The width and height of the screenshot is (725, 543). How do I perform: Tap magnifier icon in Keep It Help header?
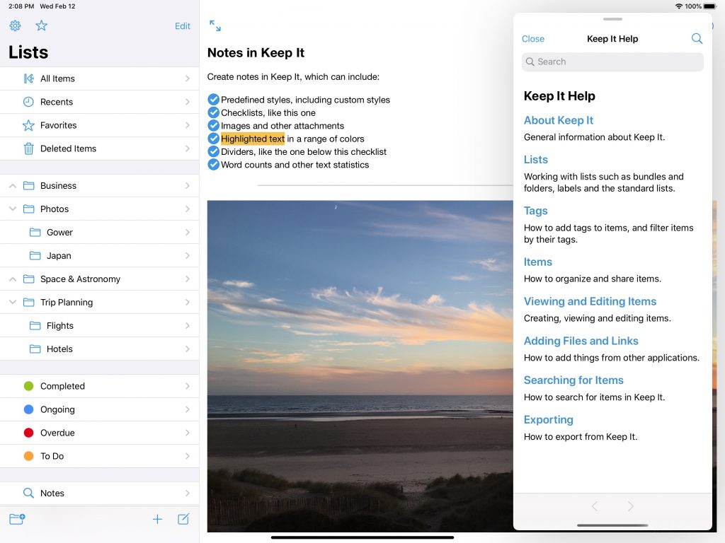(x=697, y=39)
